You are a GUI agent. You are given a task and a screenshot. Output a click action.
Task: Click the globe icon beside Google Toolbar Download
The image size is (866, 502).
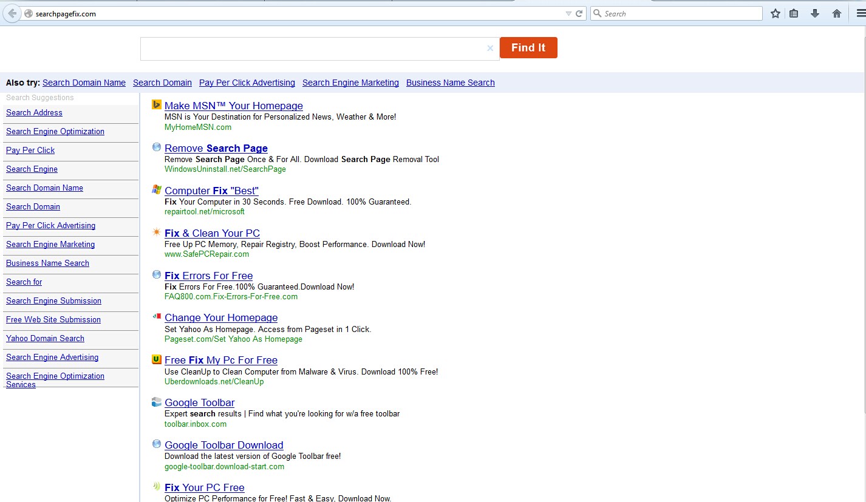tap(157, 444)
